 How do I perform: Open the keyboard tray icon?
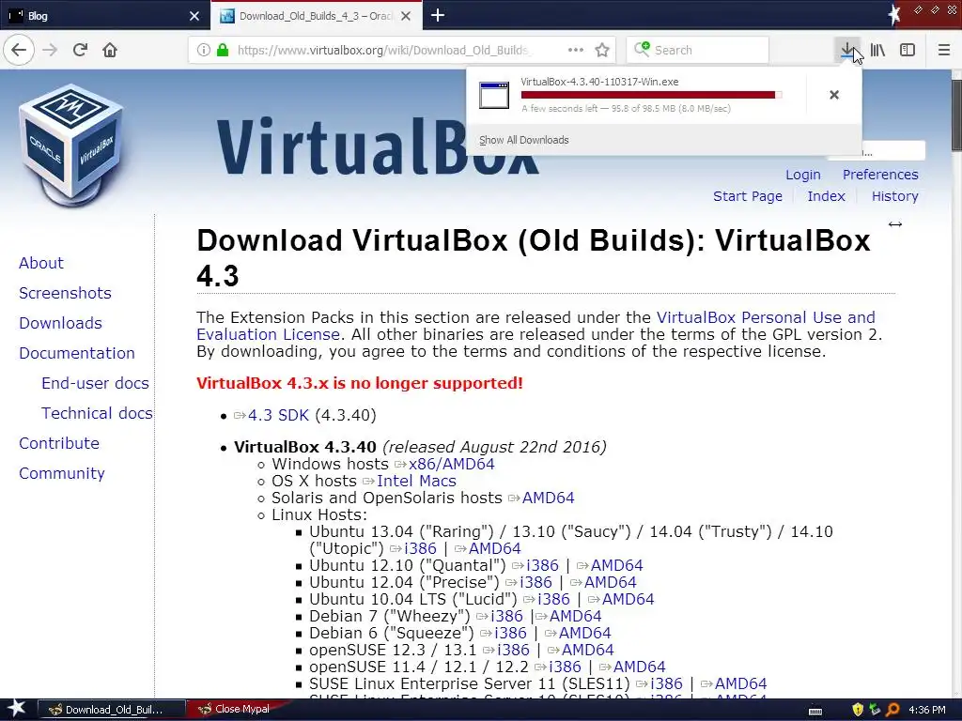815,711
